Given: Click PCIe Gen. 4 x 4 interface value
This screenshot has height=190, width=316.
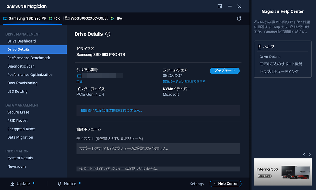Looking at the screenshot, I should coord(90,94).
